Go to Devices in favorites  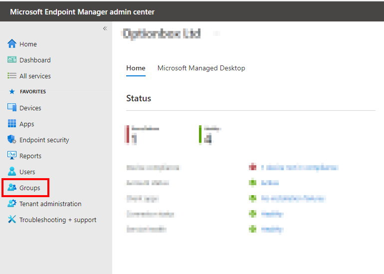(x=30, y=108)
